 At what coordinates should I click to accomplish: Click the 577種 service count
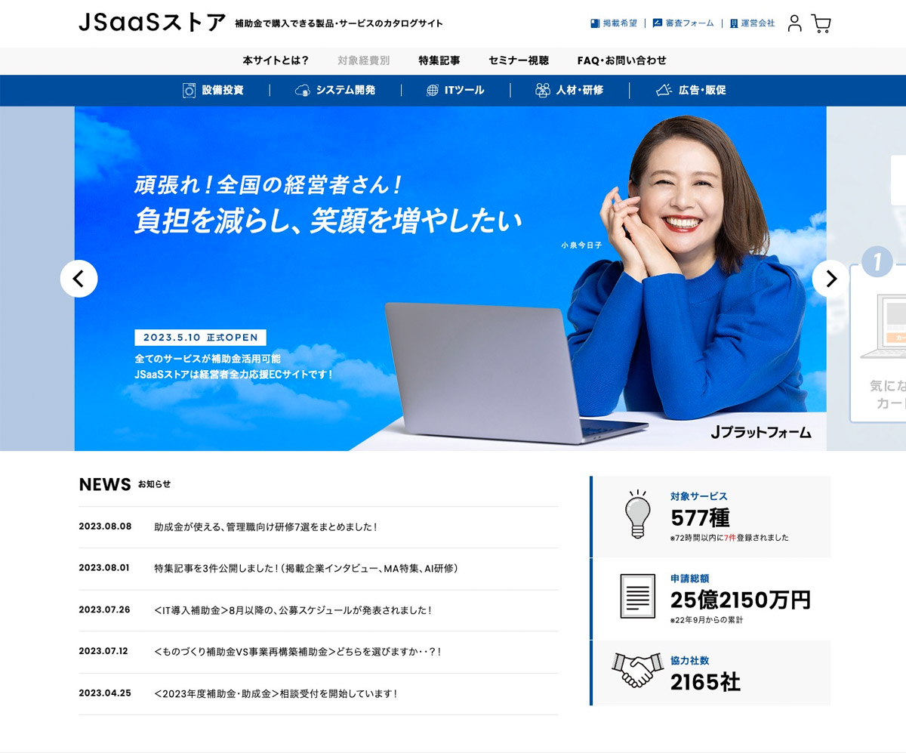pyautogui.click(x=700, y=518)
